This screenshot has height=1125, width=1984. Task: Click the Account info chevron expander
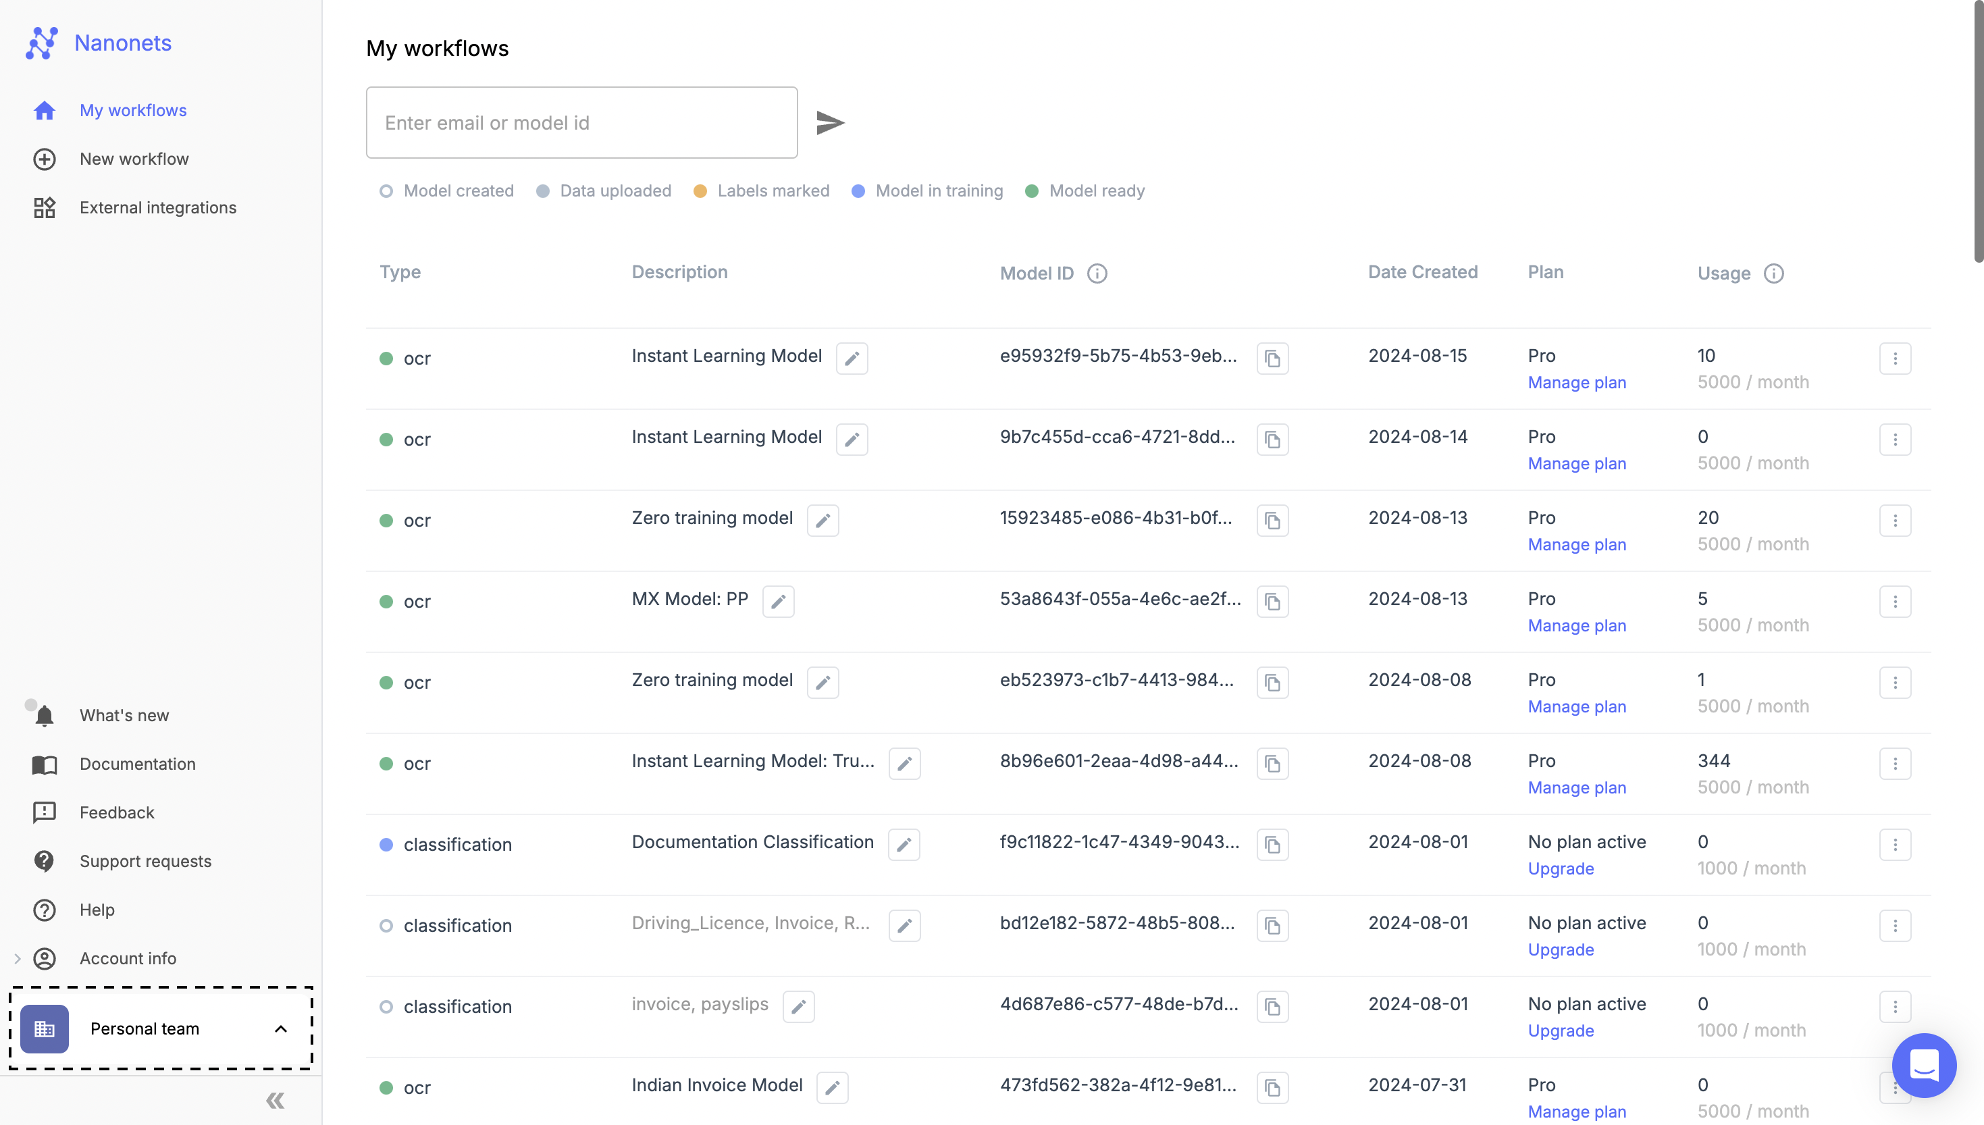click(16, 959)
